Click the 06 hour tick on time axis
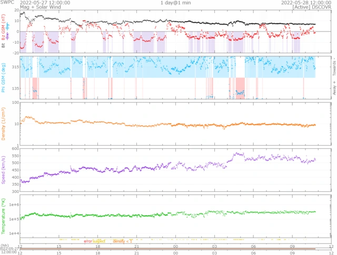This screenshot has height=255, width=337. pyautogui.click(x=253, y=246)
